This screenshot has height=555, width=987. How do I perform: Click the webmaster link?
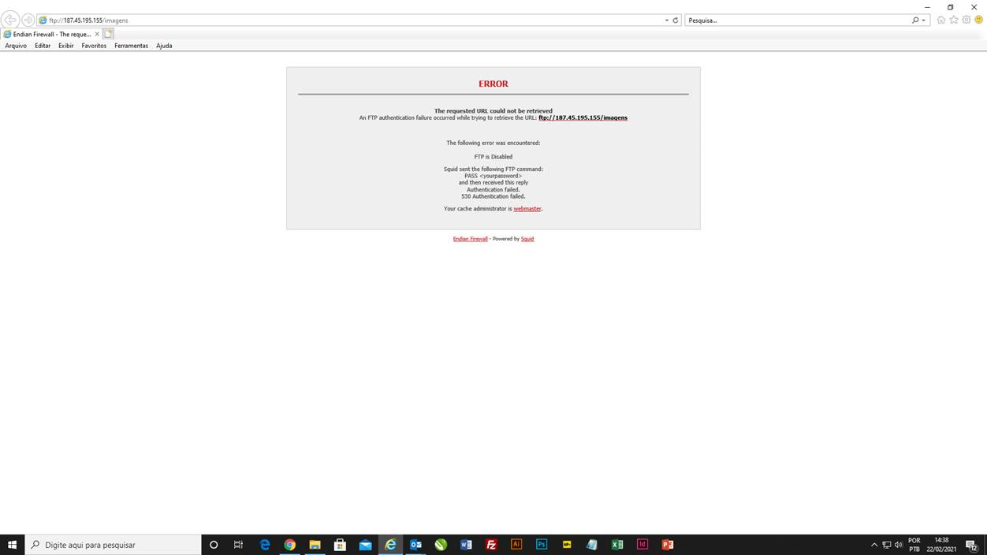(527, 209)
